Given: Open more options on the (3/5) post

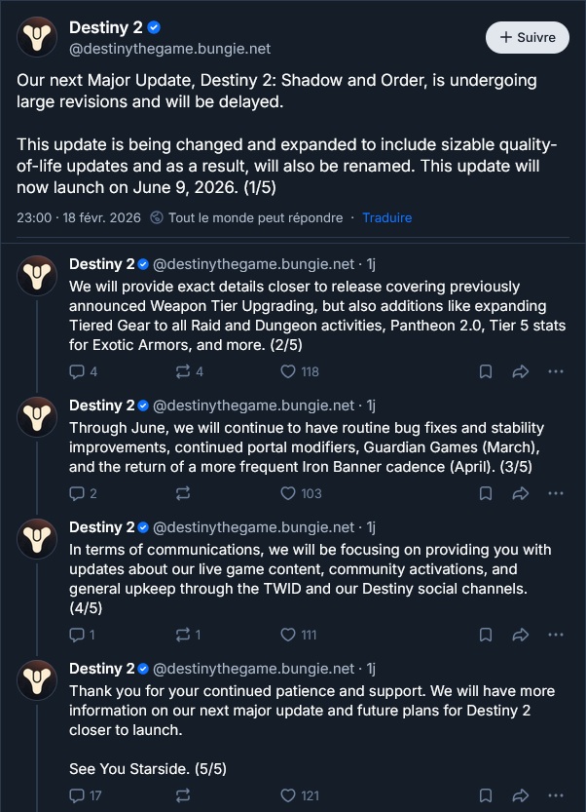Looking at the screenshot, I should pyautogui.click(x=555, y=493).
